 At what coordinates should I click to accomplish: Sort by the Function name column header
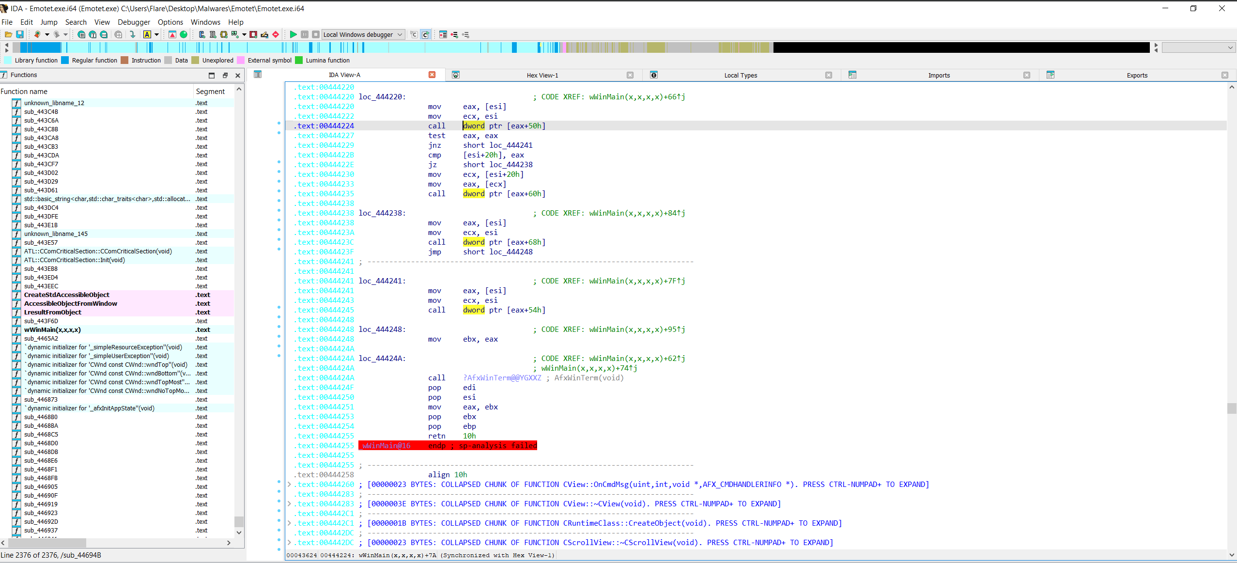[x=96, y=91]
